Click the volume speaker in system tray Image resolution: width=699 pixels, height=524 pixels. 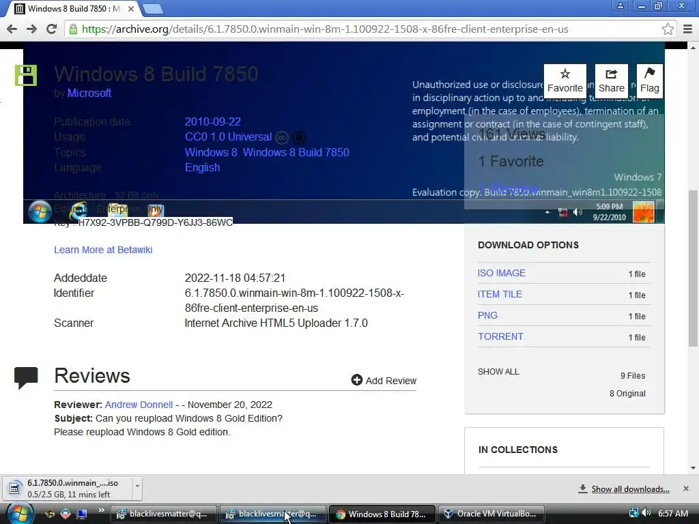click(646, 513)
